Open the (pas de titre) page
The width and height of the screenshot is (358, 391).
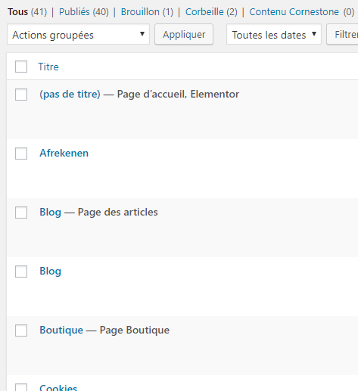pyautogui.click(x=70, y=95)
